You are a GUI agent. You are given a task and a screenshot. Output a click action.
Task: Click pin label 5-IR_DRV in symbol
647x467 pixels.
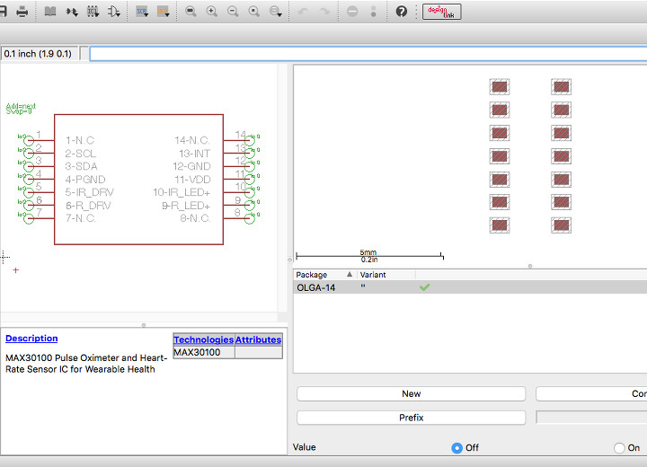click(x=89, y=192)
